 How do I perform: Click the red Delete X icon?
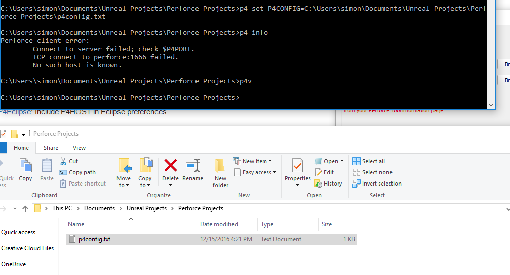[x=171, y=166]
